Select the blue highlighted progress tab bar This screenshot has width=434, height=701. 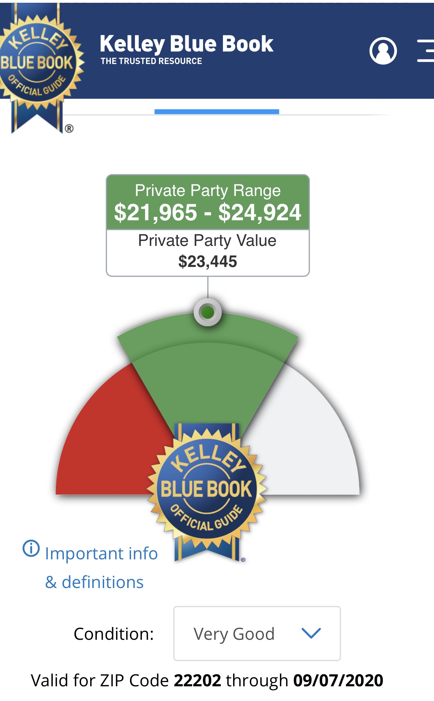[x=217, y=112]
